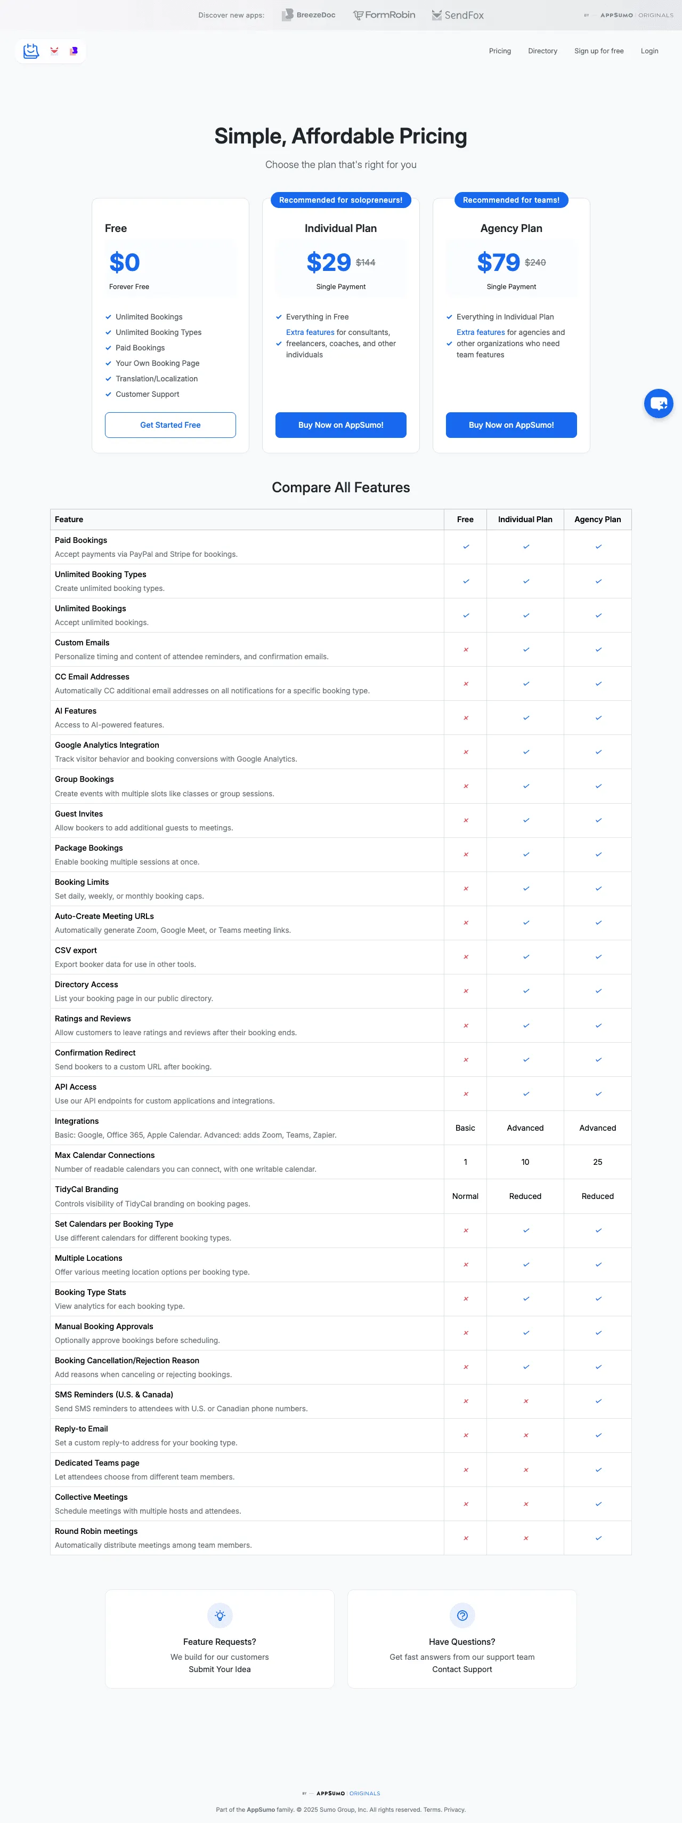Open the SendFox app icon
This screenshot has height=1823, width=682.
click(x=437, y=14)
